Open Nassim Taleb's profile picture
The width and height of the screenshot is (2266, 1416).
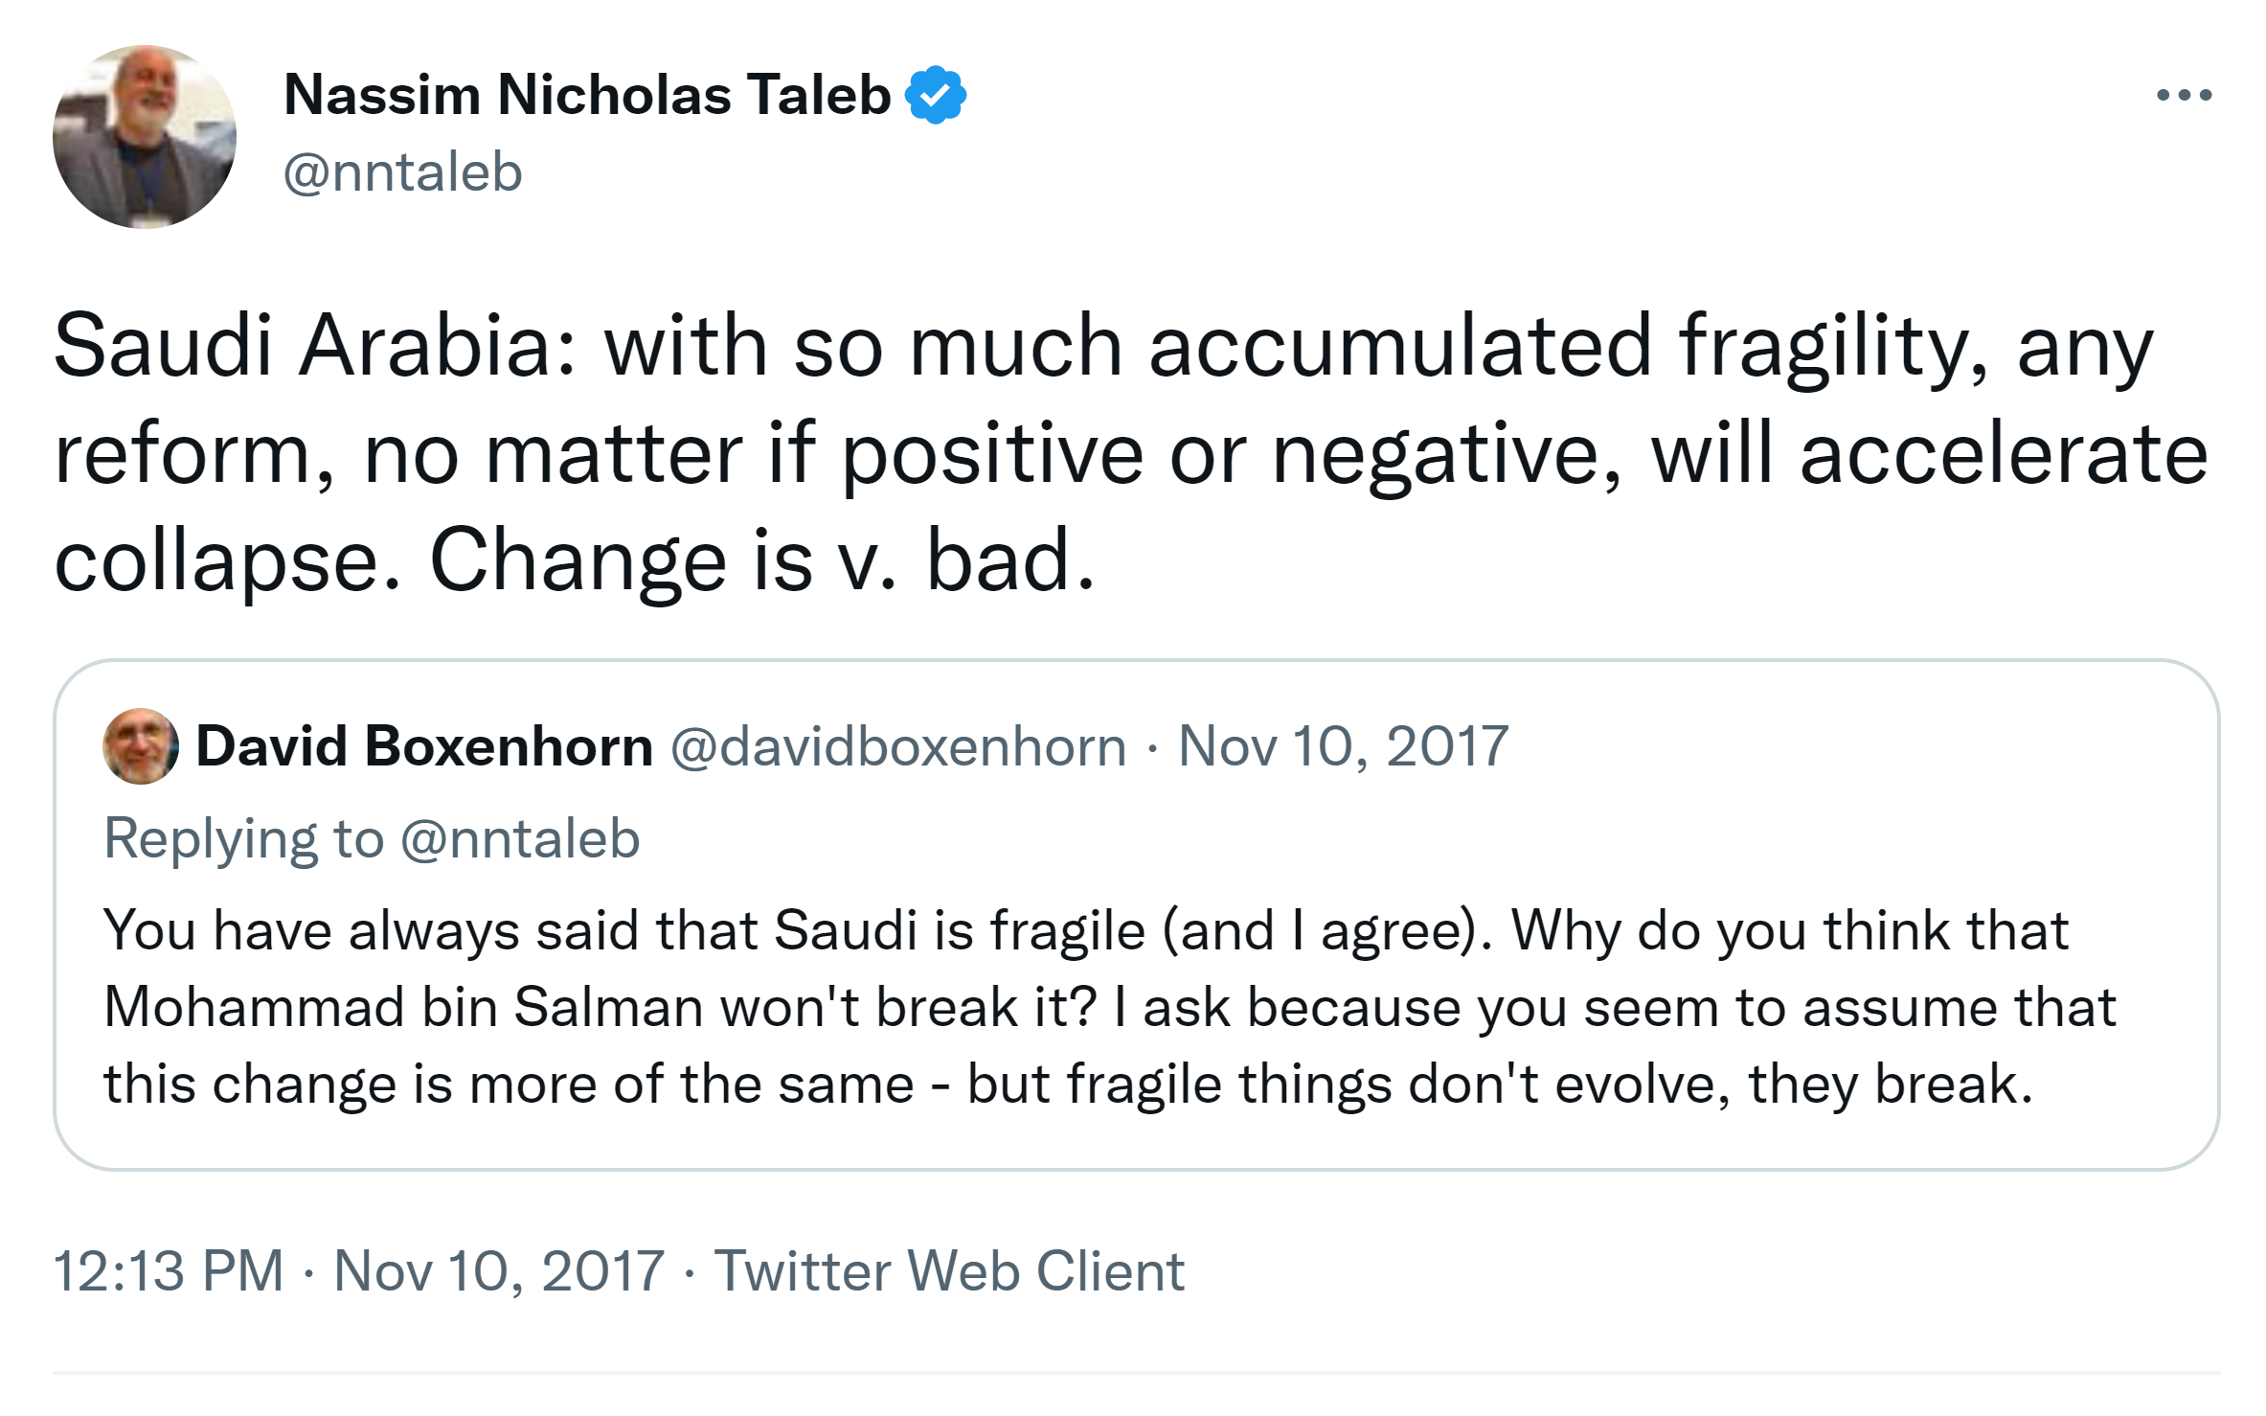(x=144, y=137)
